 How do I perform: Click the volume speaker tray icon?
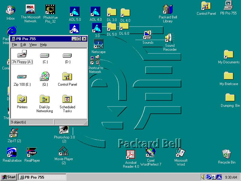click(203, 177)
